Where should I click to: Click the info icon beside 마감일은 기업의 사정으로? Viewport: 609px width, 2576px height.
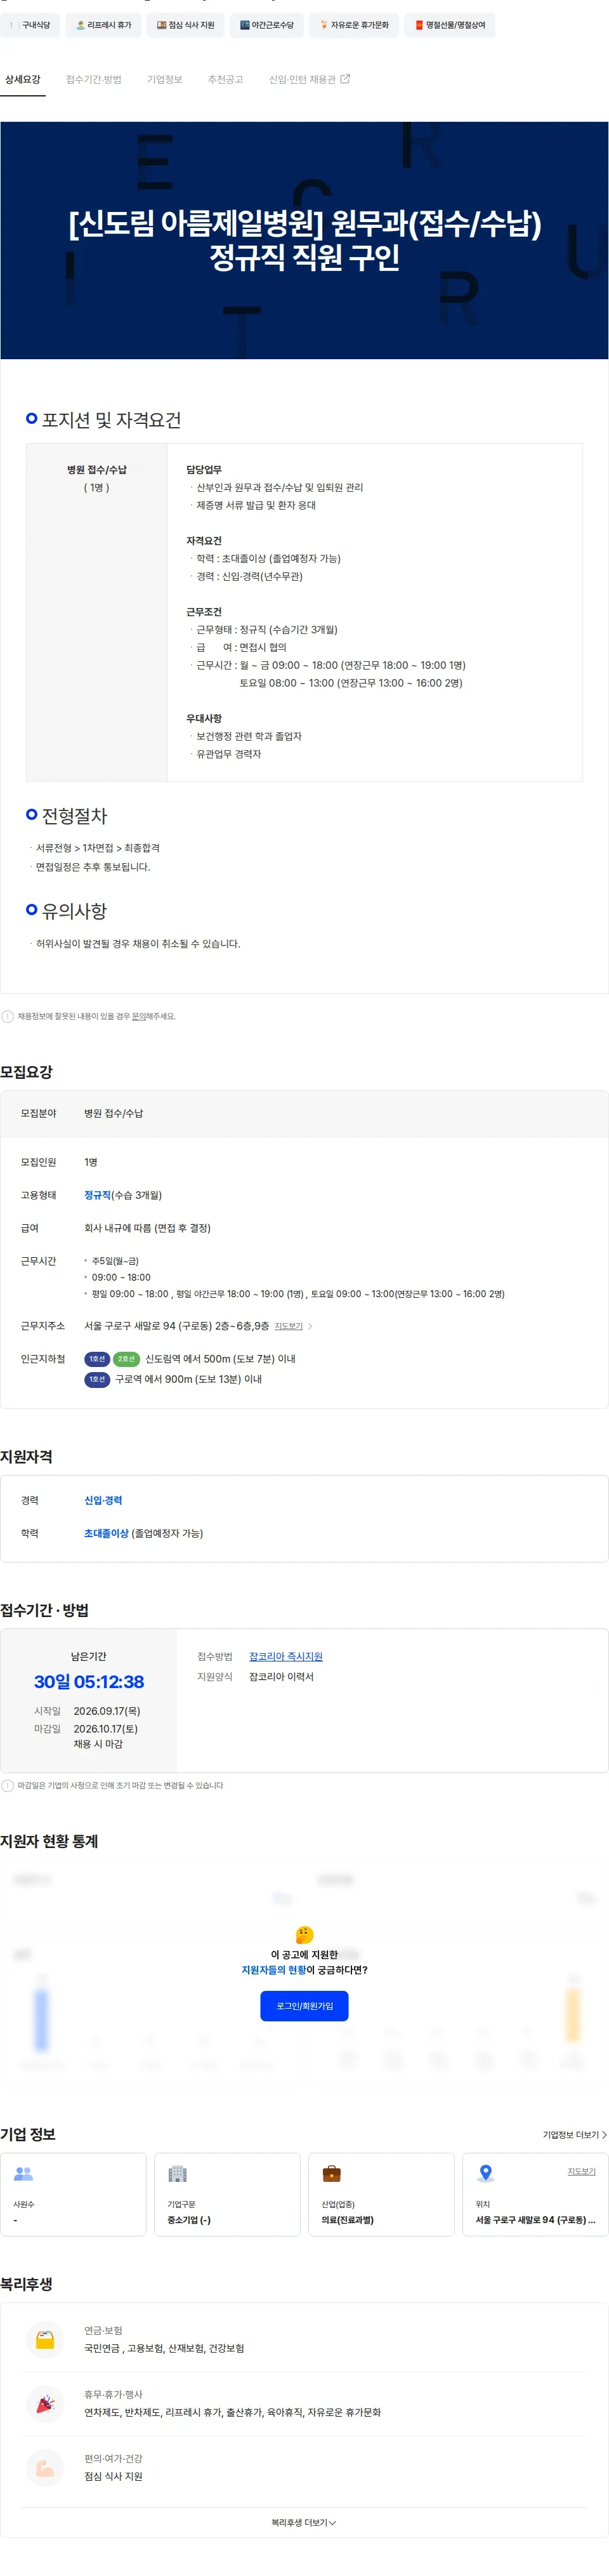tap(8, 1785)
